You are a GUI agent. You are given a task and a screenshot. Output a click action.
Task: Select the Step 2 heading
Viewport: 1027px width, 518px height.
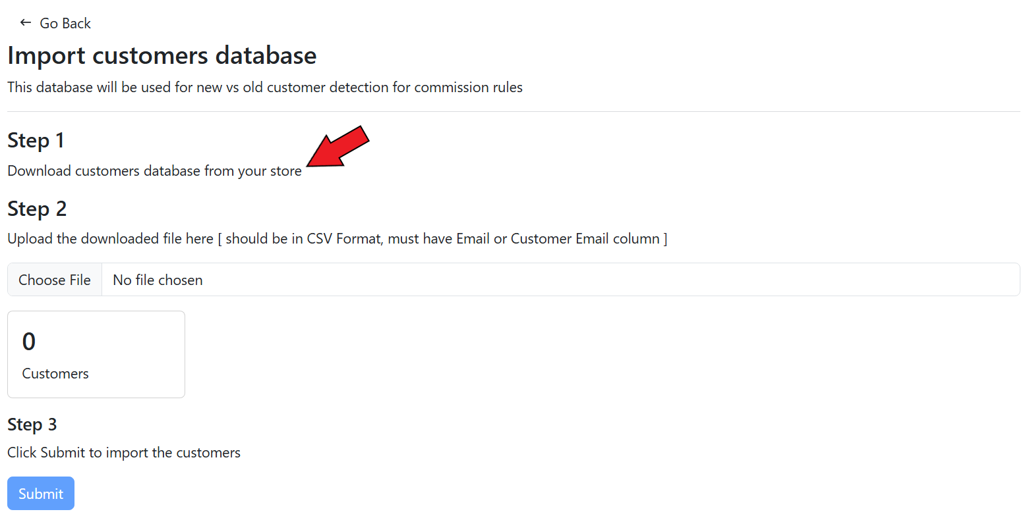[x=37, y=209]
